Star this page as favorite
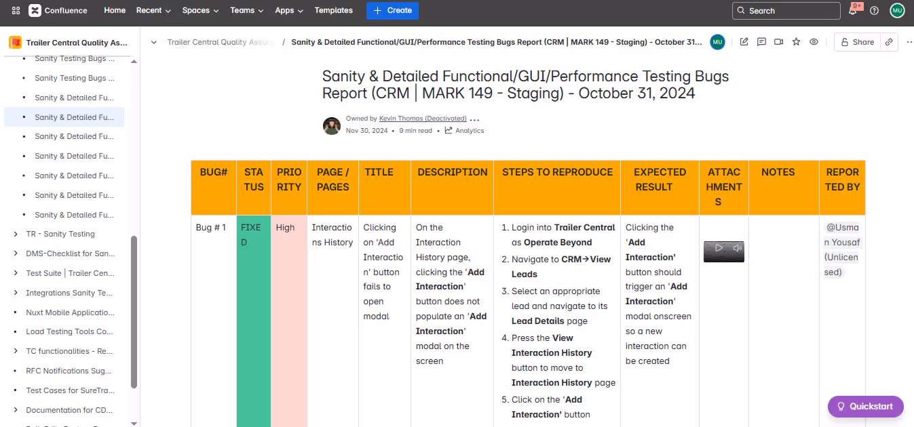The image size is (914, 427). coord(796,42)
